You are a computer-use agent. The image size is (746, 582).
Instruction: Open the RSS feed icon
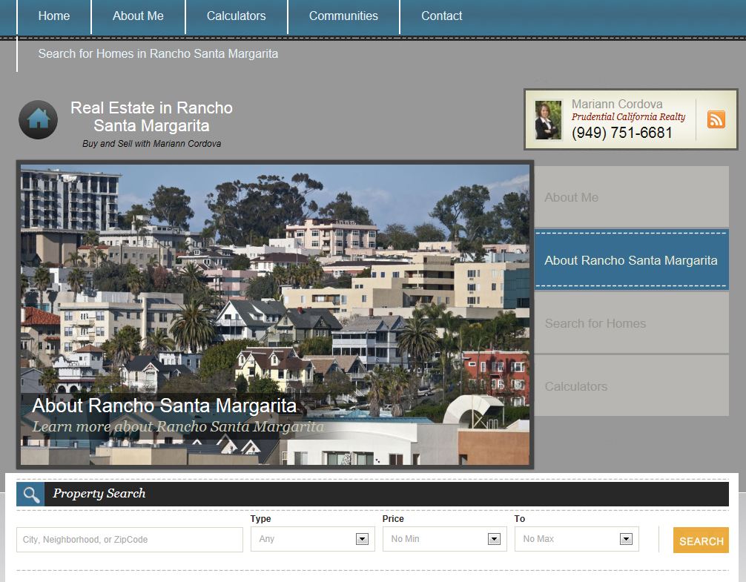716,119
